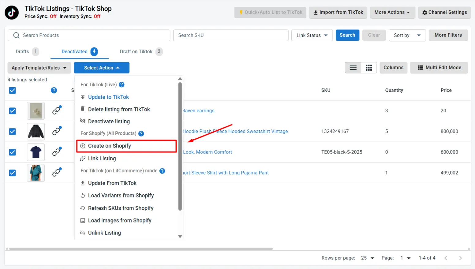The height and width of the screenshot is (269, 475).
Task: Switch to Draft on Tiktok tab
Action: pos(141,52)
